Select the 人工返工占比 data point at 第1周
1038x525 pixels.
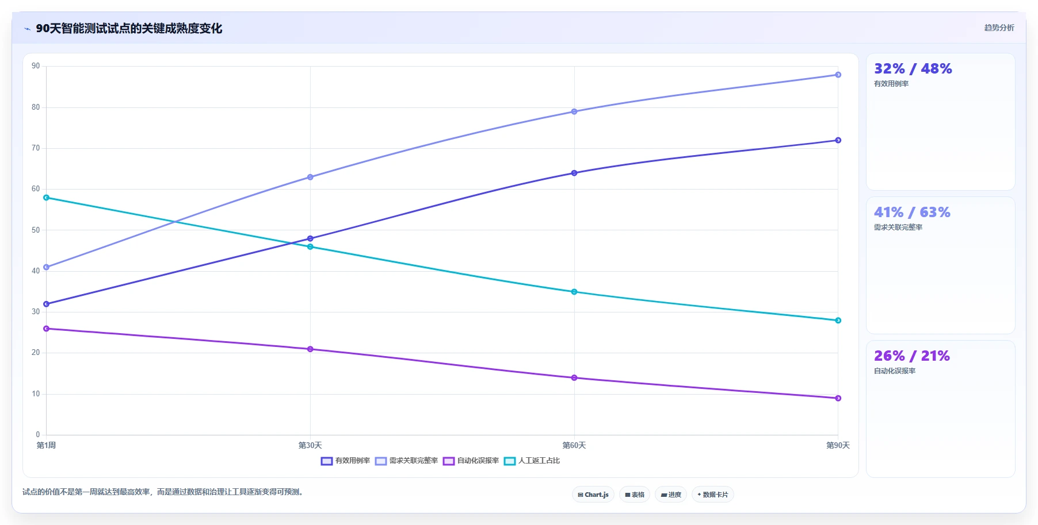[x=47, y=198]
